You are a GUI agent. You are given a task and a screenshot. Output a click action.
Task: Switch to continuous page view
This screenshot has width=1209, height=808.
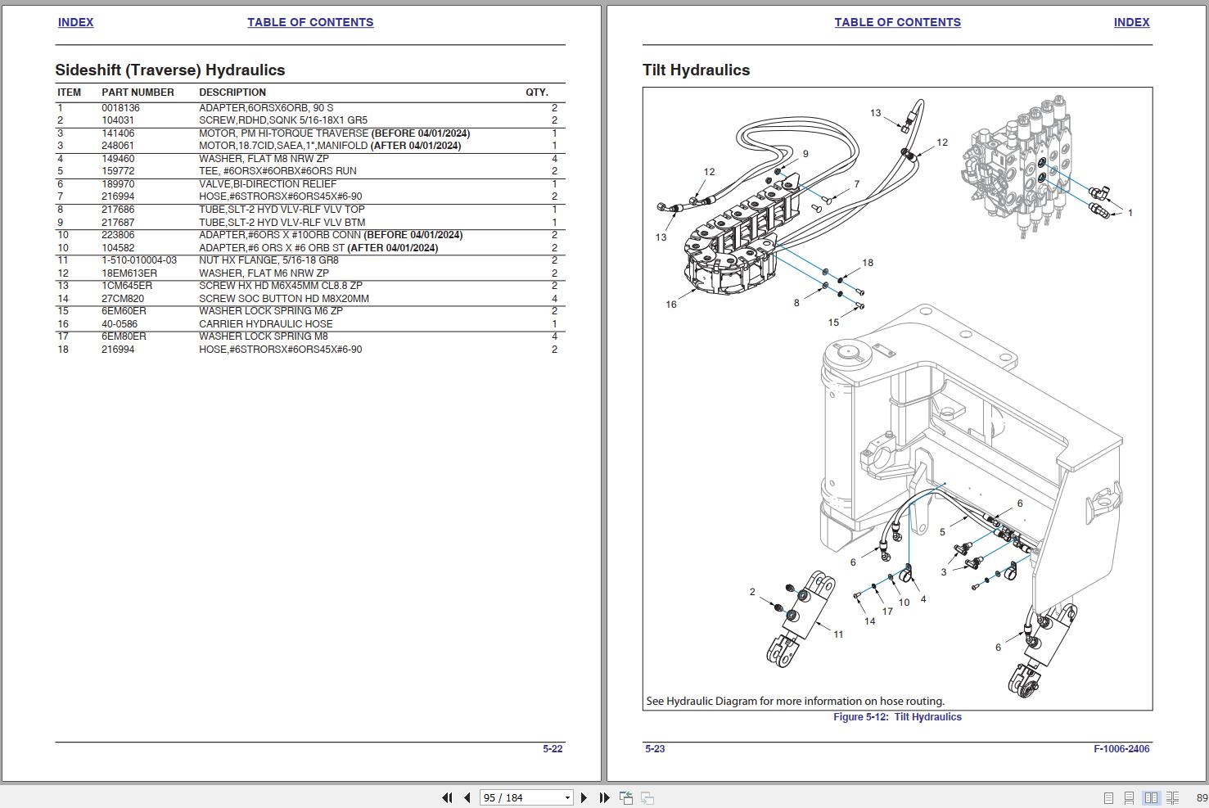pyautogui.click(x=1129, y=797)
